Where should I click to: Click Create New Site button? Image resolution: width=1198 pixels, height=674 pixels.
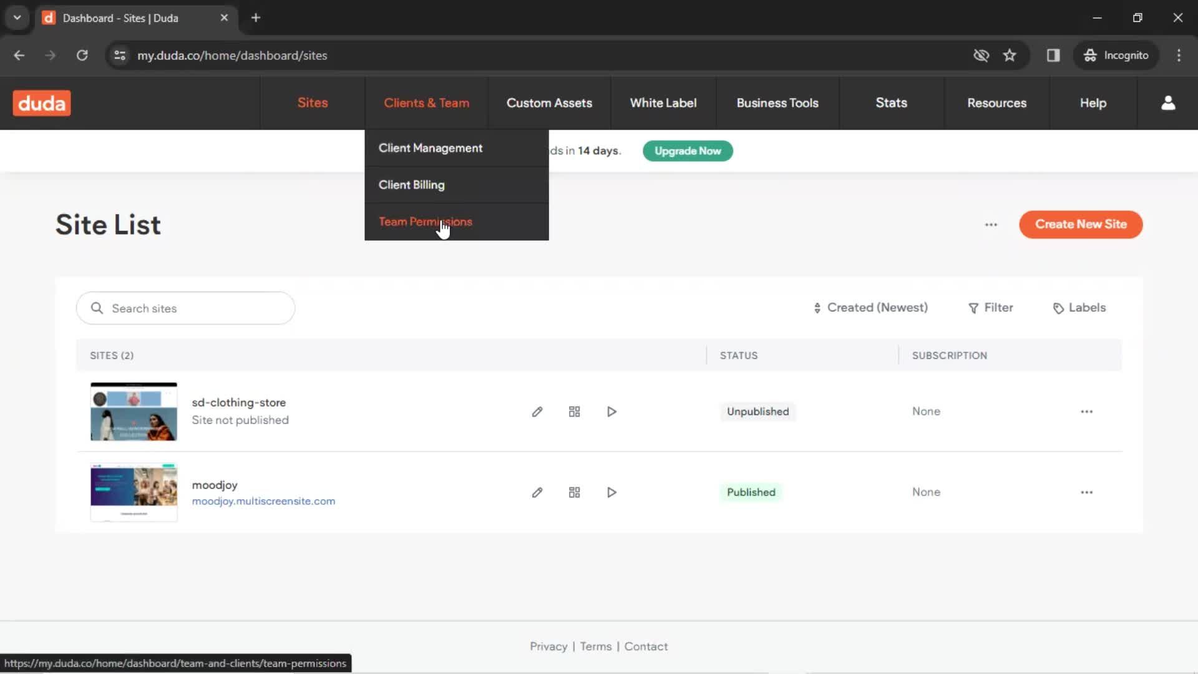click(1081, 225)
